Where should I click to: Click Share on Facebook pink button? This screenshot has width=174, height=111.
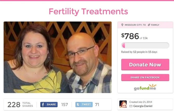145,78
